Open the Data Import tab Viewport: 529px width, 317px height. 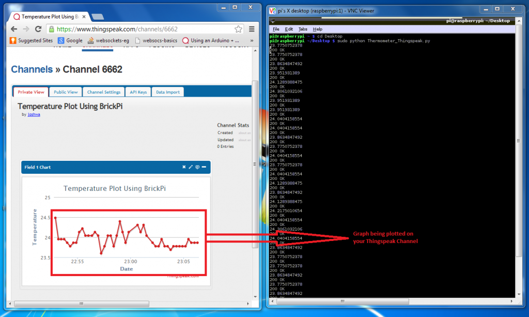tap(168, 92)
